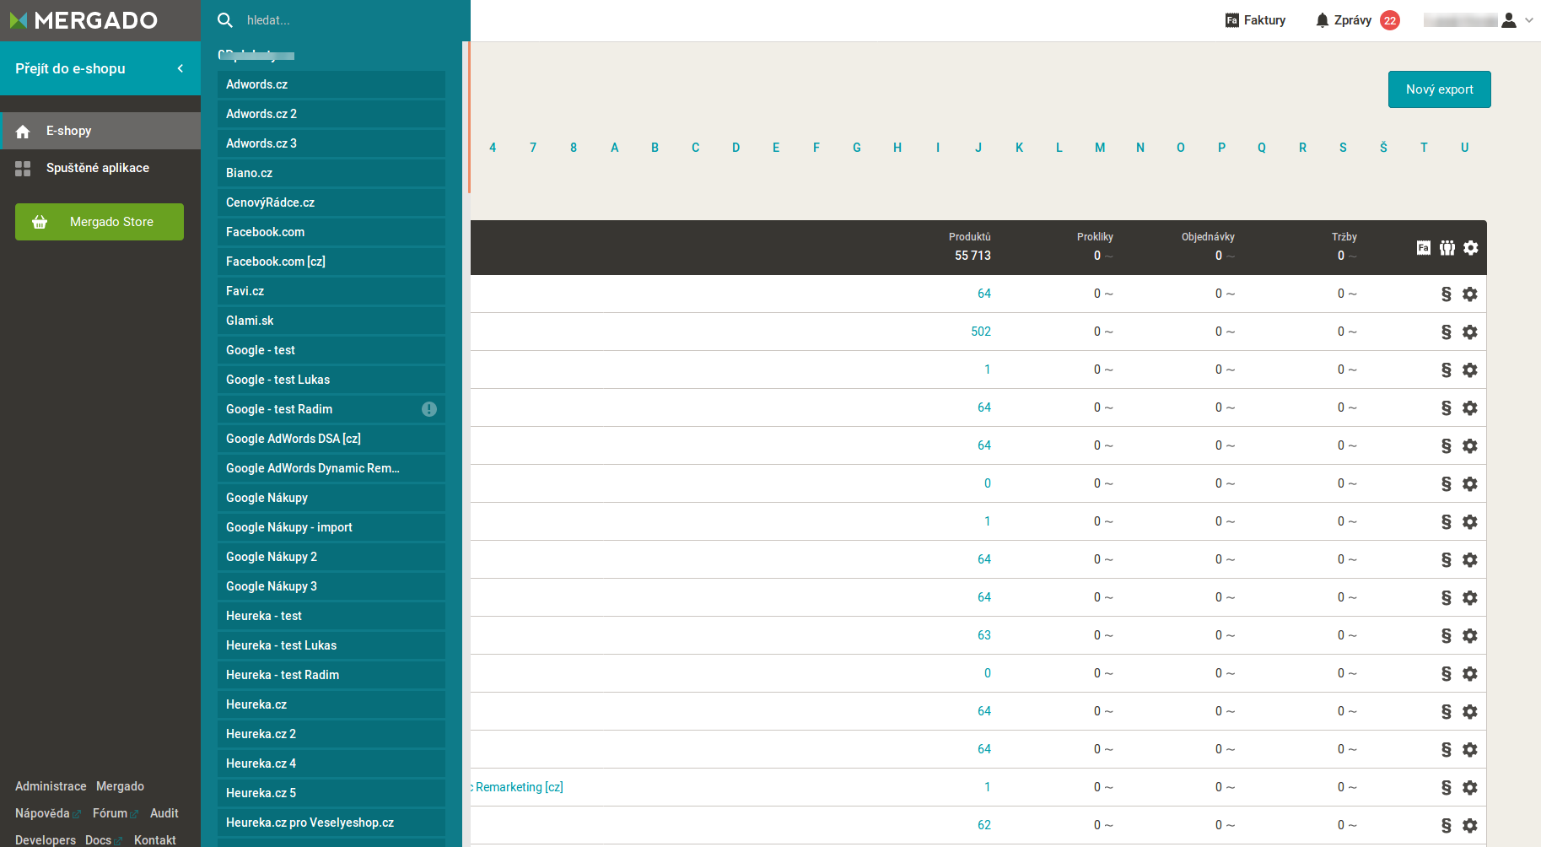Image resolution: width=1541 pixels, height=847 pixels.
Task: Filter by letter Š
Action: 1383,148
